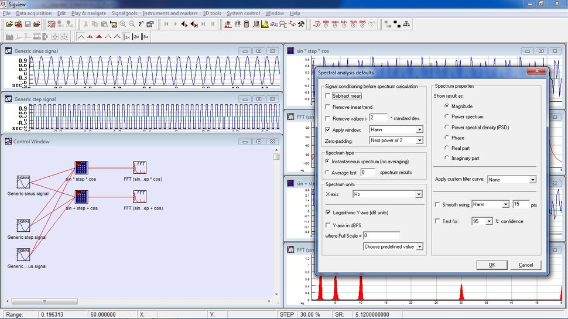Open Instruments and markers menu
The height and width of the screenshot is (319, 568).
170,13
